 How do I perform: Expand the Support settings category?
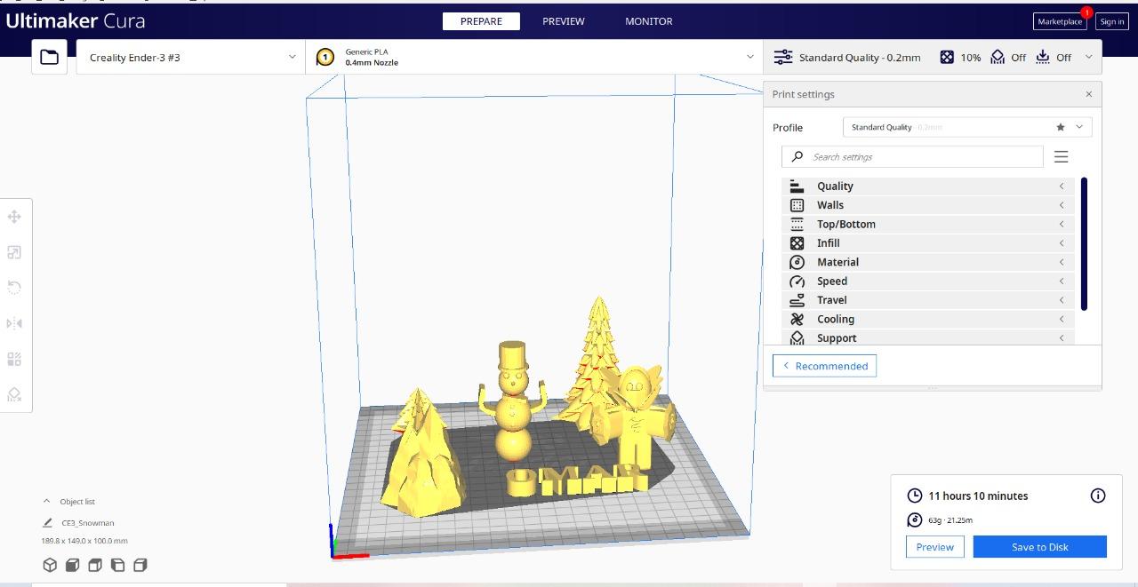928,337
